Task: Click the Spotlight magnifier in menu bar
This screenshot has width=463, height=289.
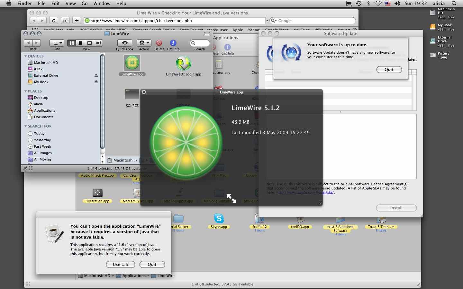Action: (454, 4)
